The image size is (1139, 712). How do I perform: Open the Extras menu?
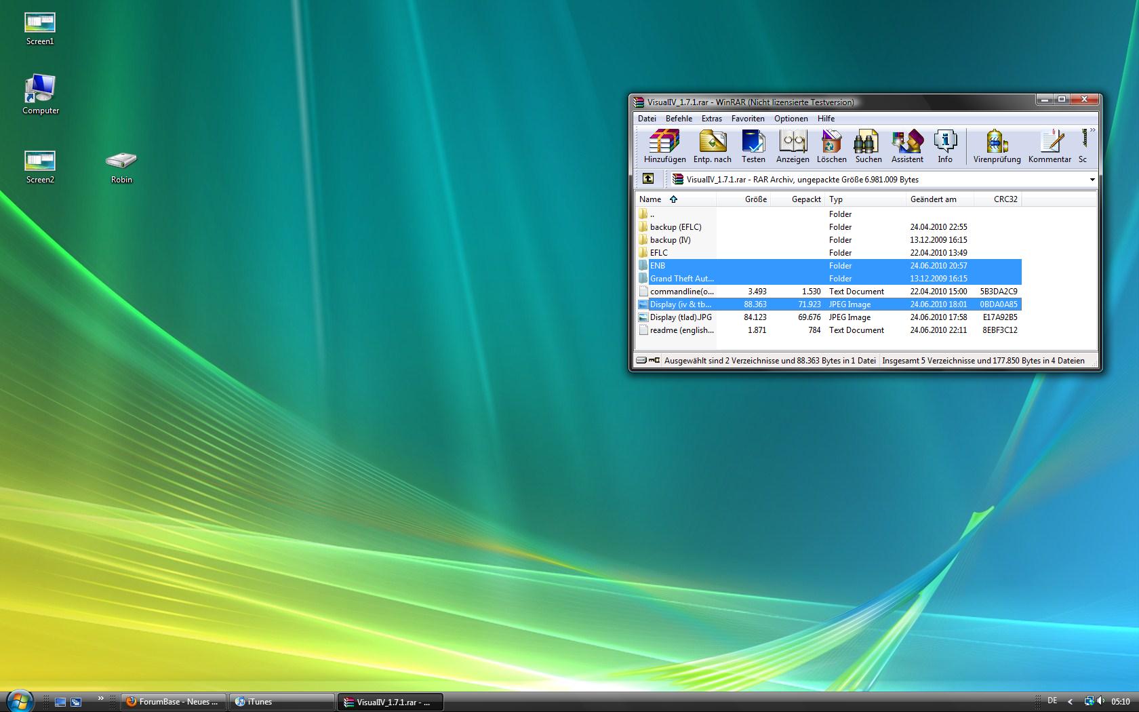[x=712, y=119]
